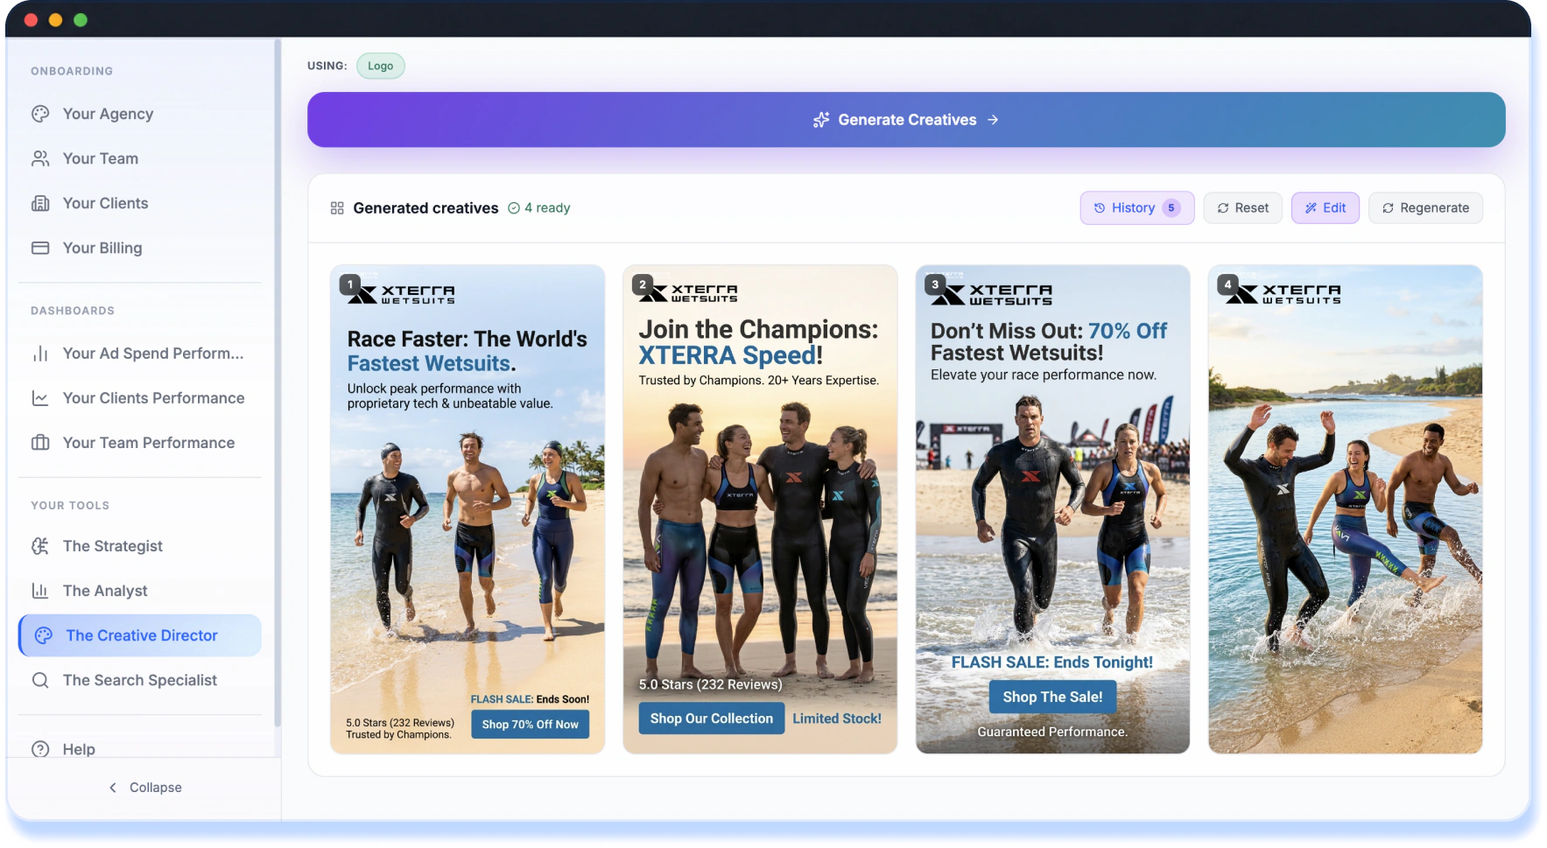Image resolution: width=1547 pixels, height=848 pixels.
Task: Click The Search Specialist magnifier icon
Action: pyautogui.click(x=40, y=680)
